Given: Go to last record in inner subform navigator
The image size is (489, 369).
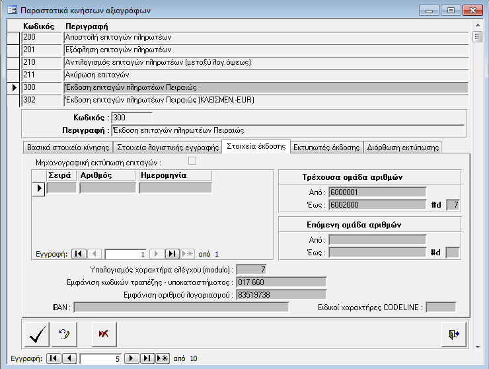Looking at the screenshot, I should click(172, 253).
